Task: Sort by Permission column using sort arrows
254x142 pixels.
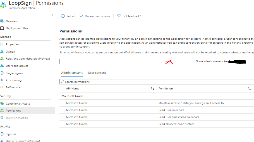Action: point(249,88)
